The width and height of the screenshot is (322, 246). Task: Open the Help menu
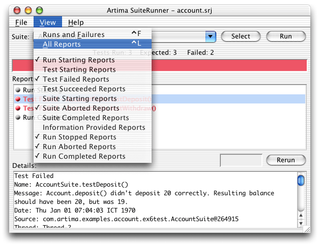tap(76, 22)
